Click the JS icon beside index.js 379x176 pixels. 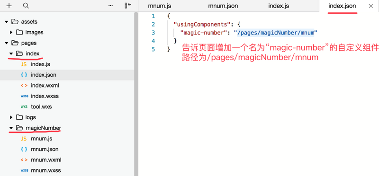24,64
